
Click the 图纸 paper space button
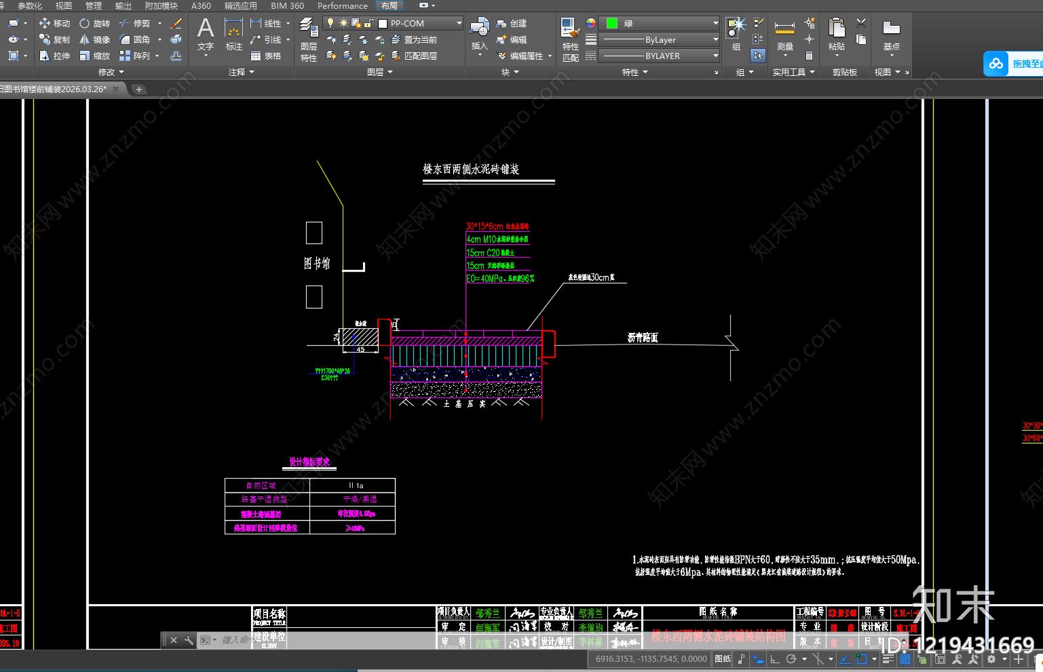(723, 659)
